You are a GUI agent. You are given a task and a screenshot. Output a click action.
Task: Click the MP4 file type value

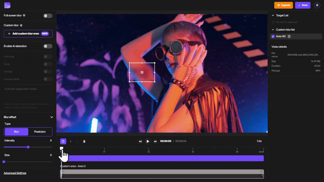point(318,71)
